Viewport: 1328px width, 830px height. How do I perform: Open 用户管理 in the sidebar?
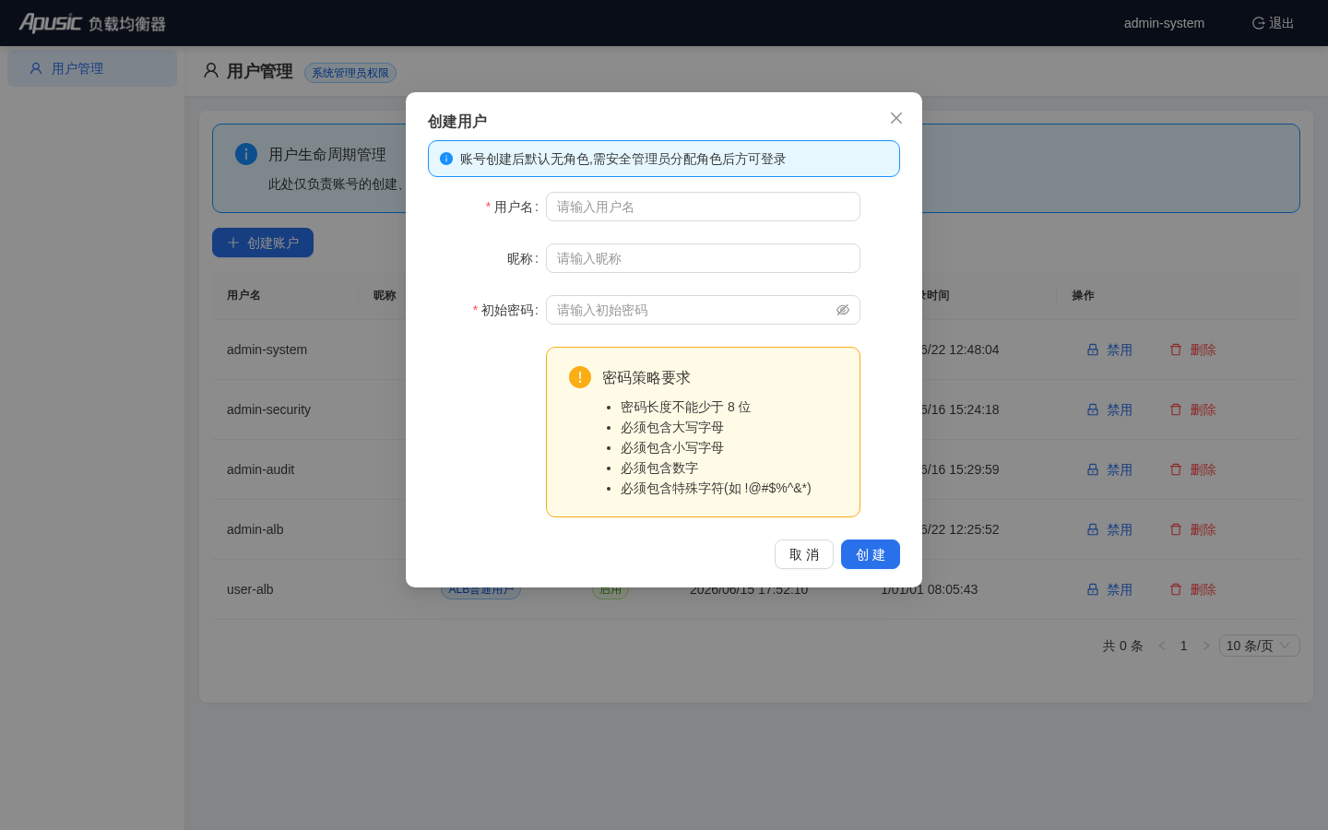click(92, 68)
